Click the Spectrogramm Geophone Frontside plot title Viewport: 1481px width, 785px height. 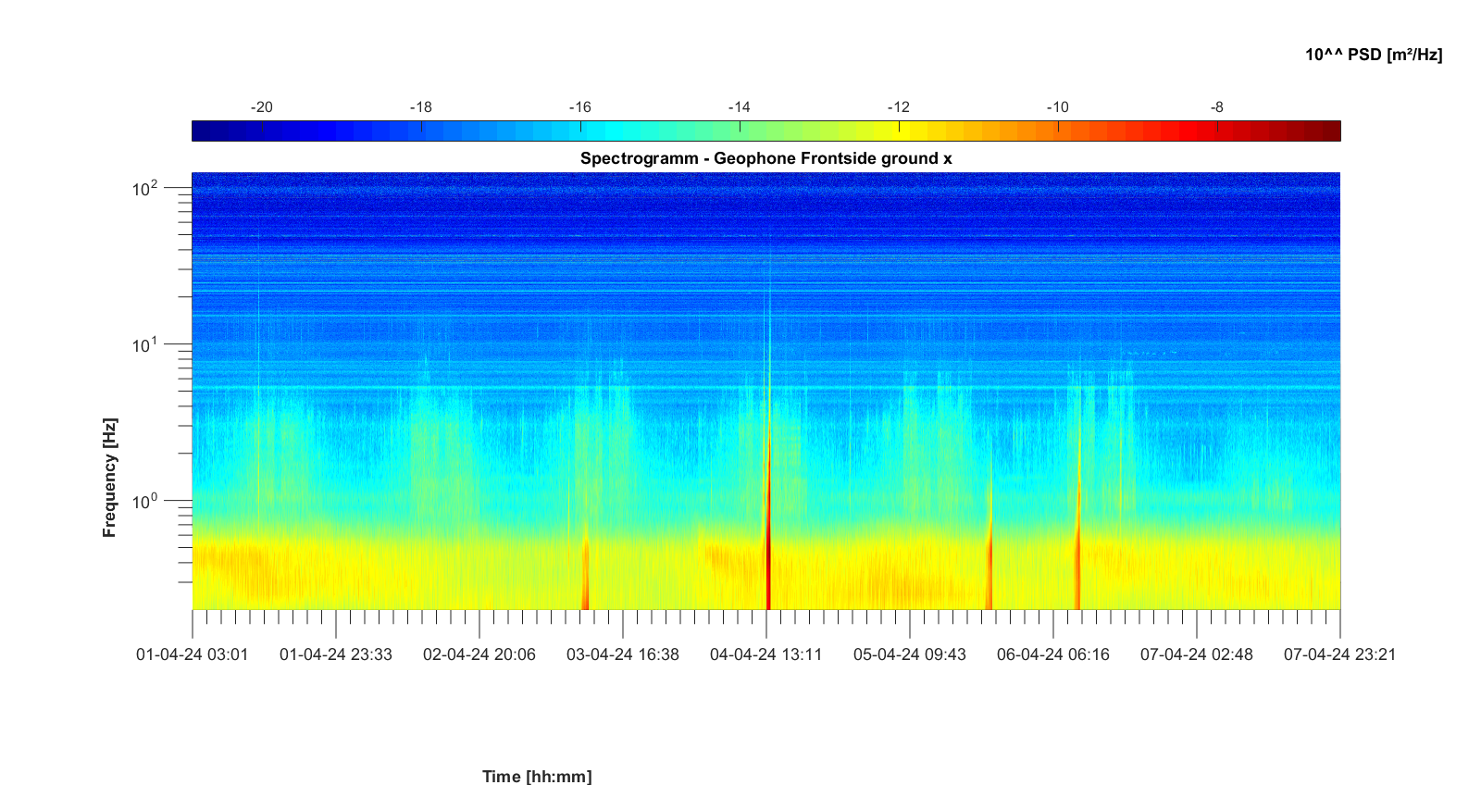pos(765,158)
